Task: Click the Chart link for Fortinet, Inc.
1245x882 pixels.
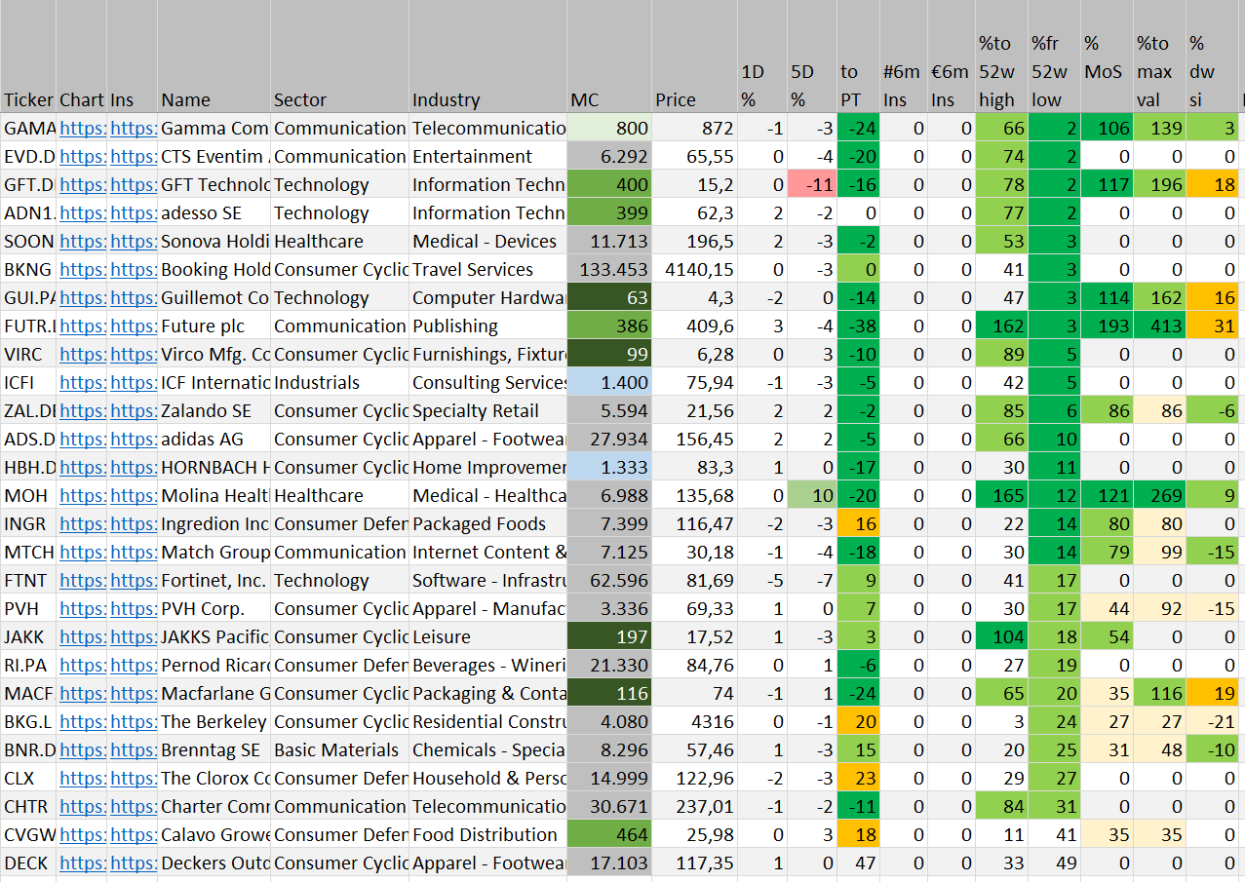Action: point(82,581)
